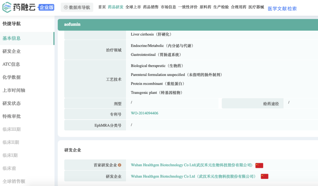Open 医疗器械 in the navigation bar
The image size is (318, 186).
pos(256,7)
